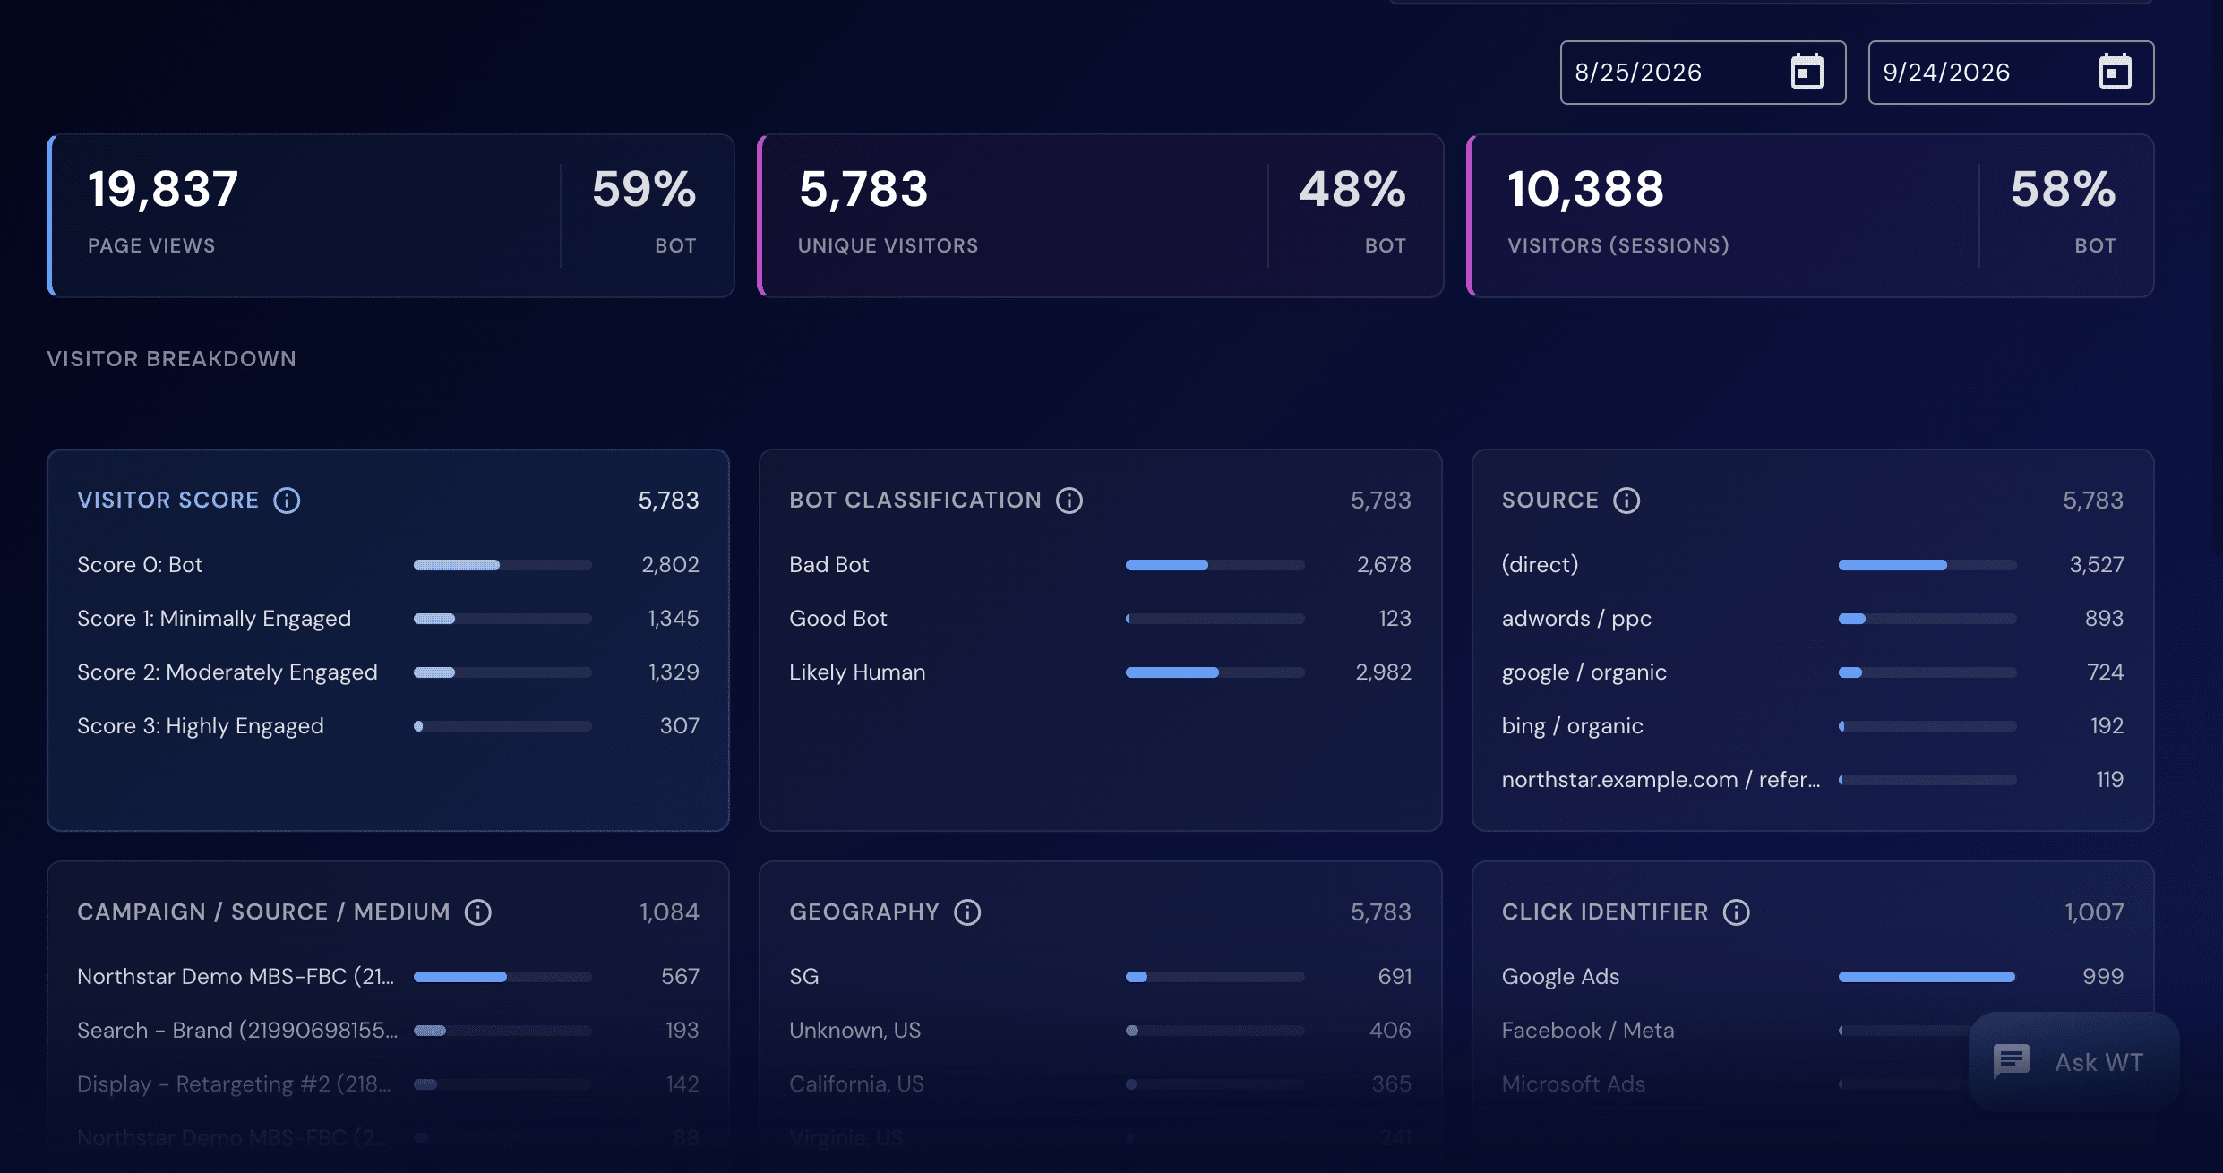Open the Ask WT chat button
The image size is (2223, 1173).
pyautogui.click(x=2073, y=1062)
